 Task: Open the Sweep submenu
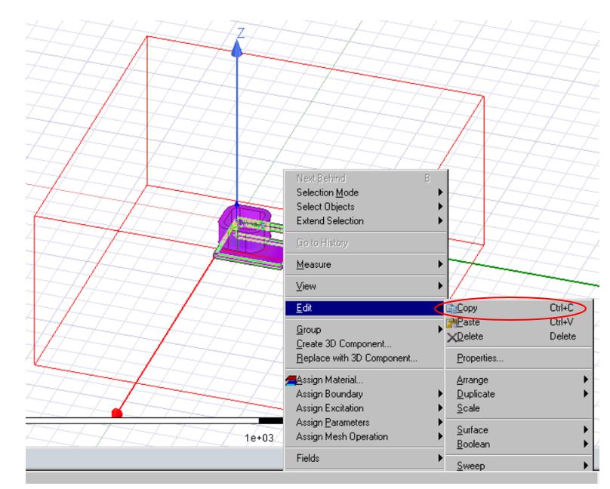(519, 466)
